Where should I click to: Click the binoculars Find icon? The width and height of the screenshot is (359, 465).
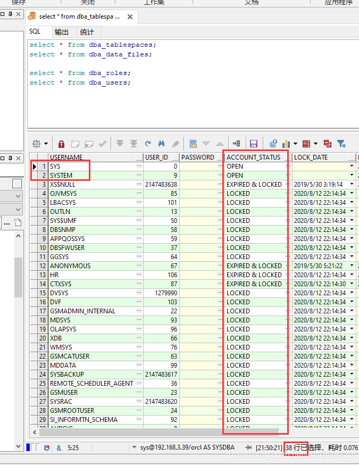pos(161,144)
